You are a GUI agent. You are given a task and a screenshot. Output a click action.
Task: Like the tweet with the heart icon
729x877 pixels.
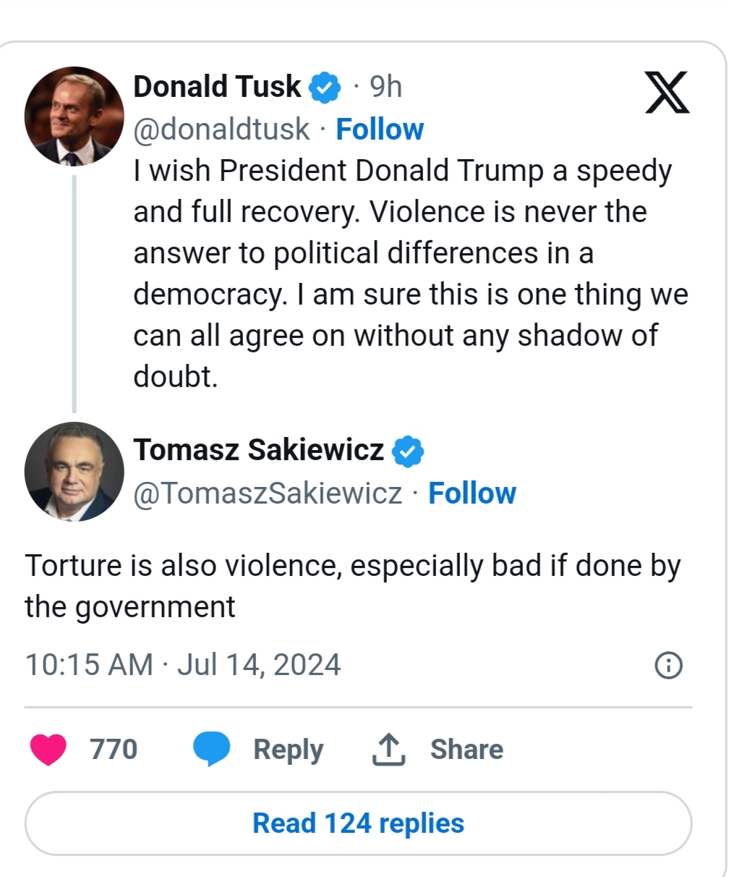click(48, 749)
